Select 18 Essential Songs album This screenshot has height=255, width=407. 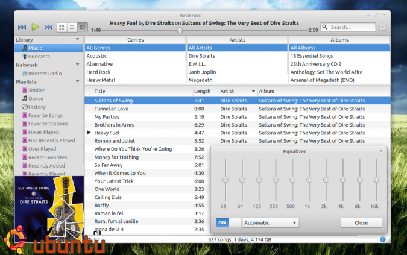[339, 56]
